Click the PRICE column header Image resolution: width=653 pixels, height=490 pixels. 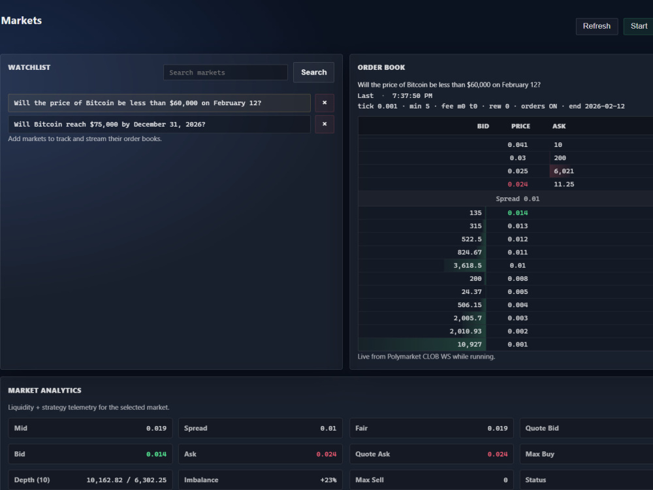coord(520,126)
